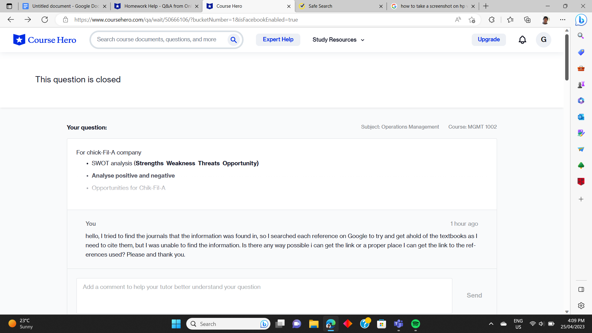Open the G profile avatar menu
This screenshot has height=333, width=592.
543,40
